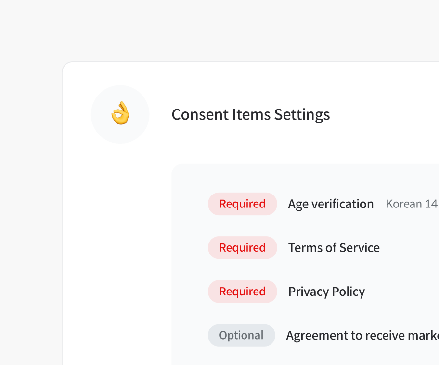Click the "Korean 14" description text

tap(412, 204)
